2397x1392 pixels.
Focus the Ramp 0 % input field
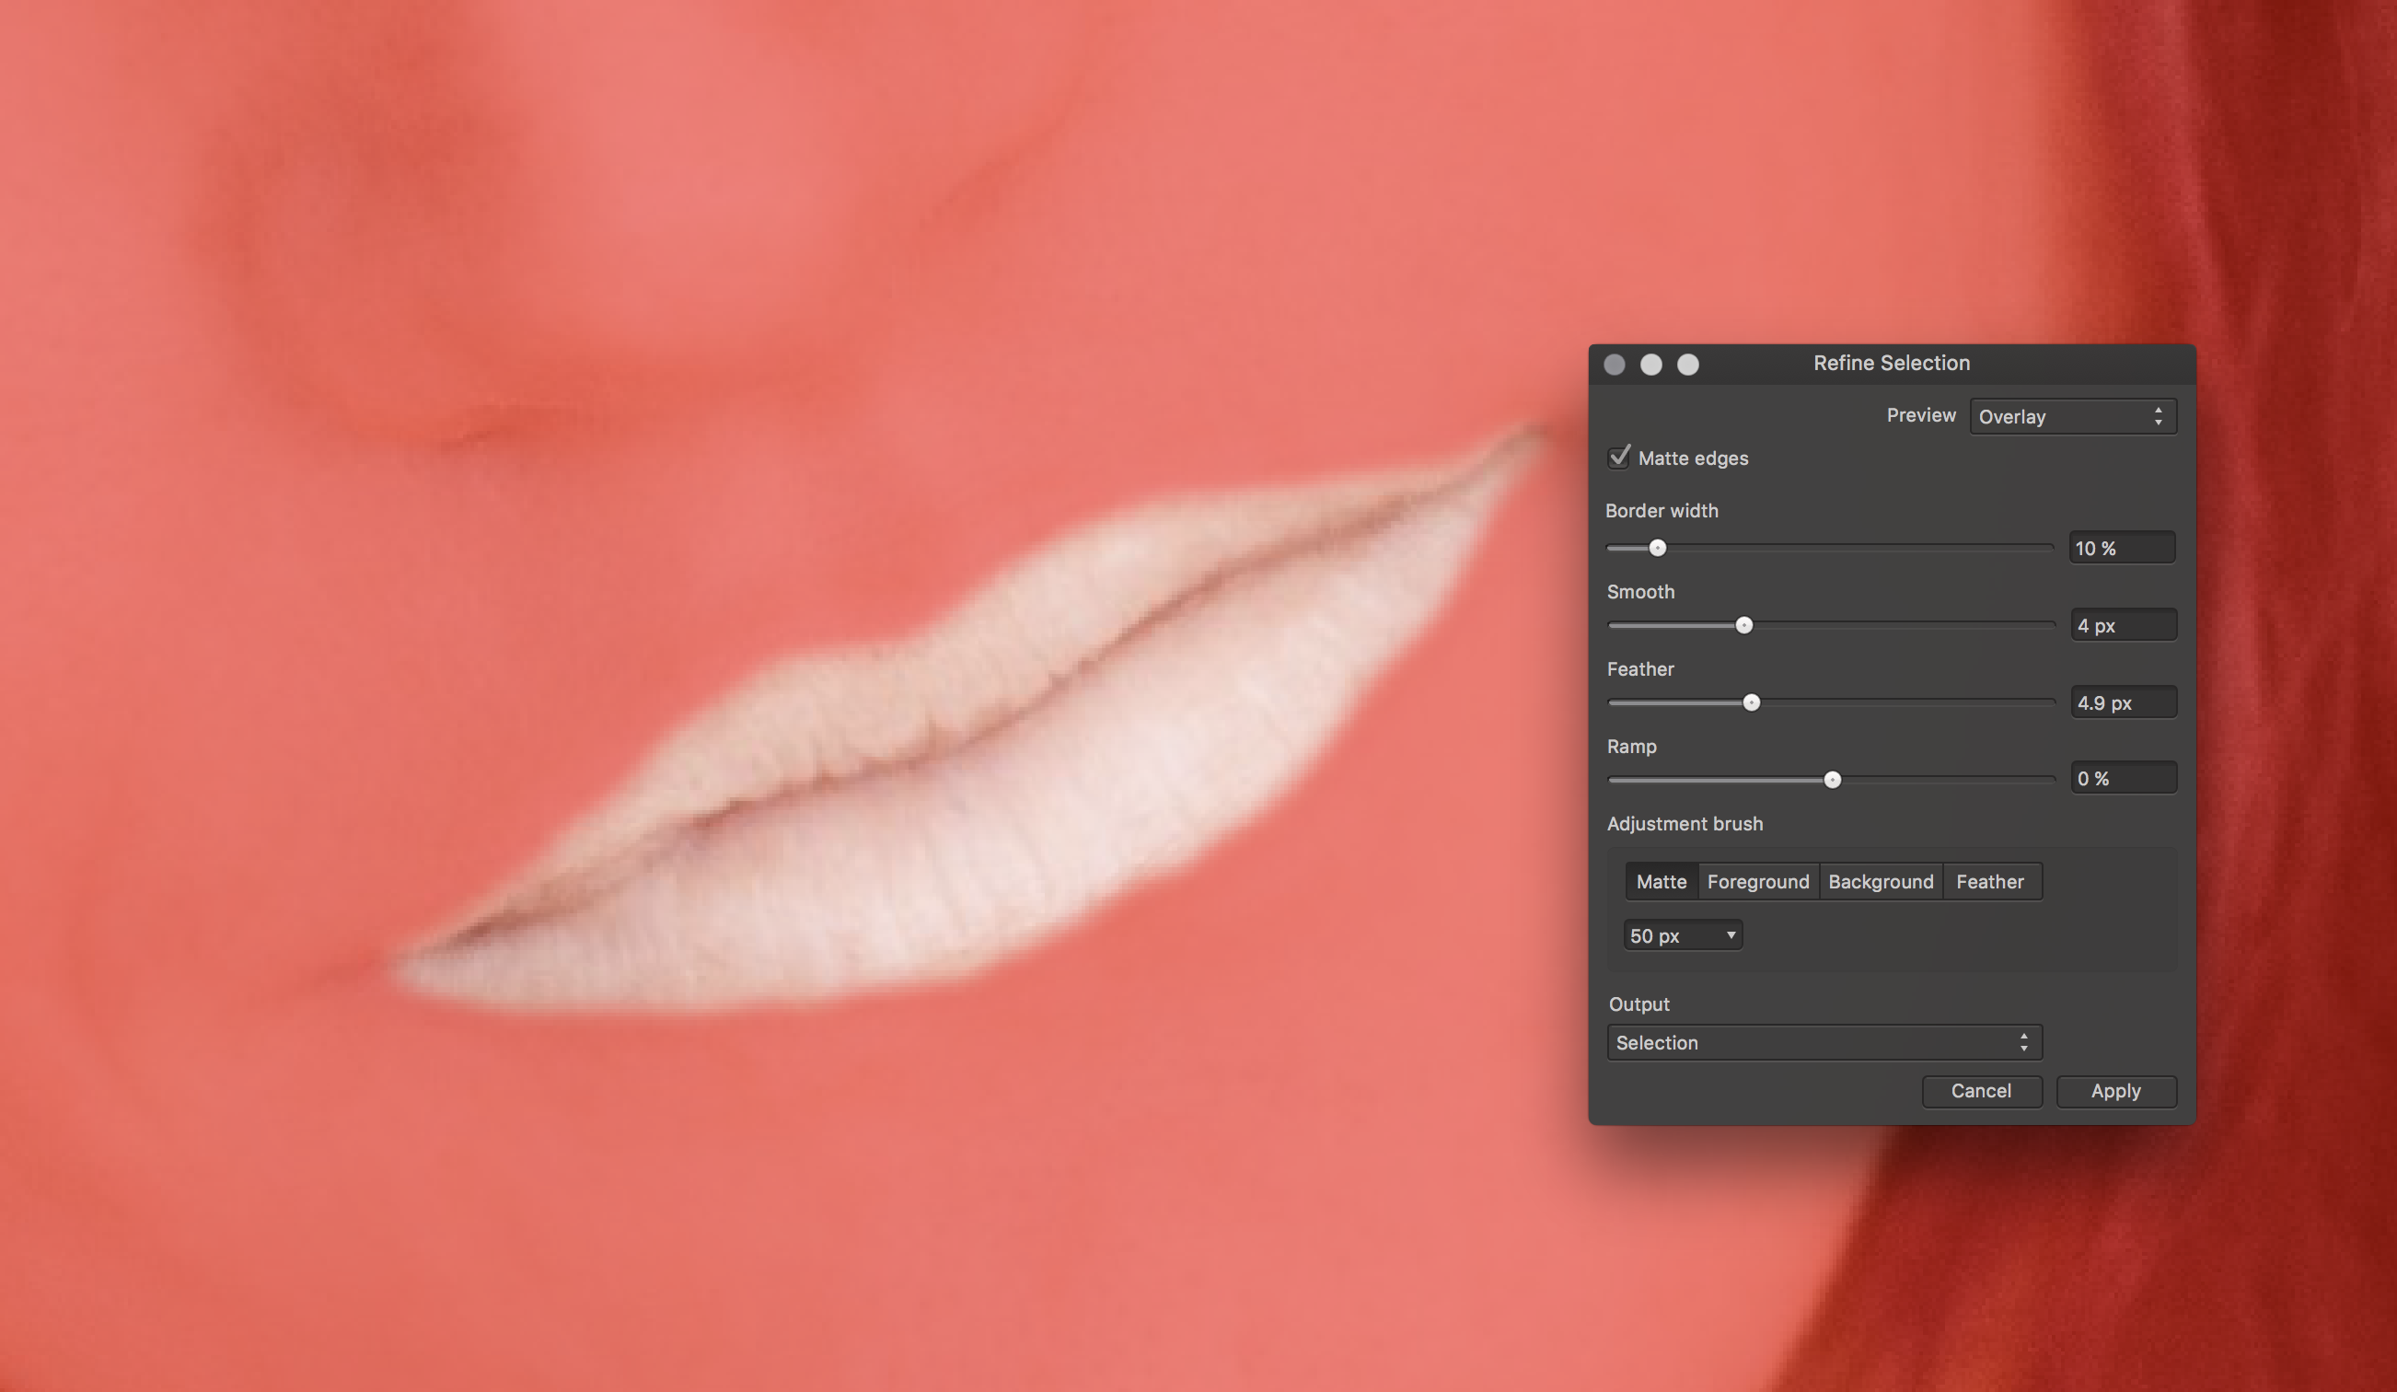[x=2123, y=778]
